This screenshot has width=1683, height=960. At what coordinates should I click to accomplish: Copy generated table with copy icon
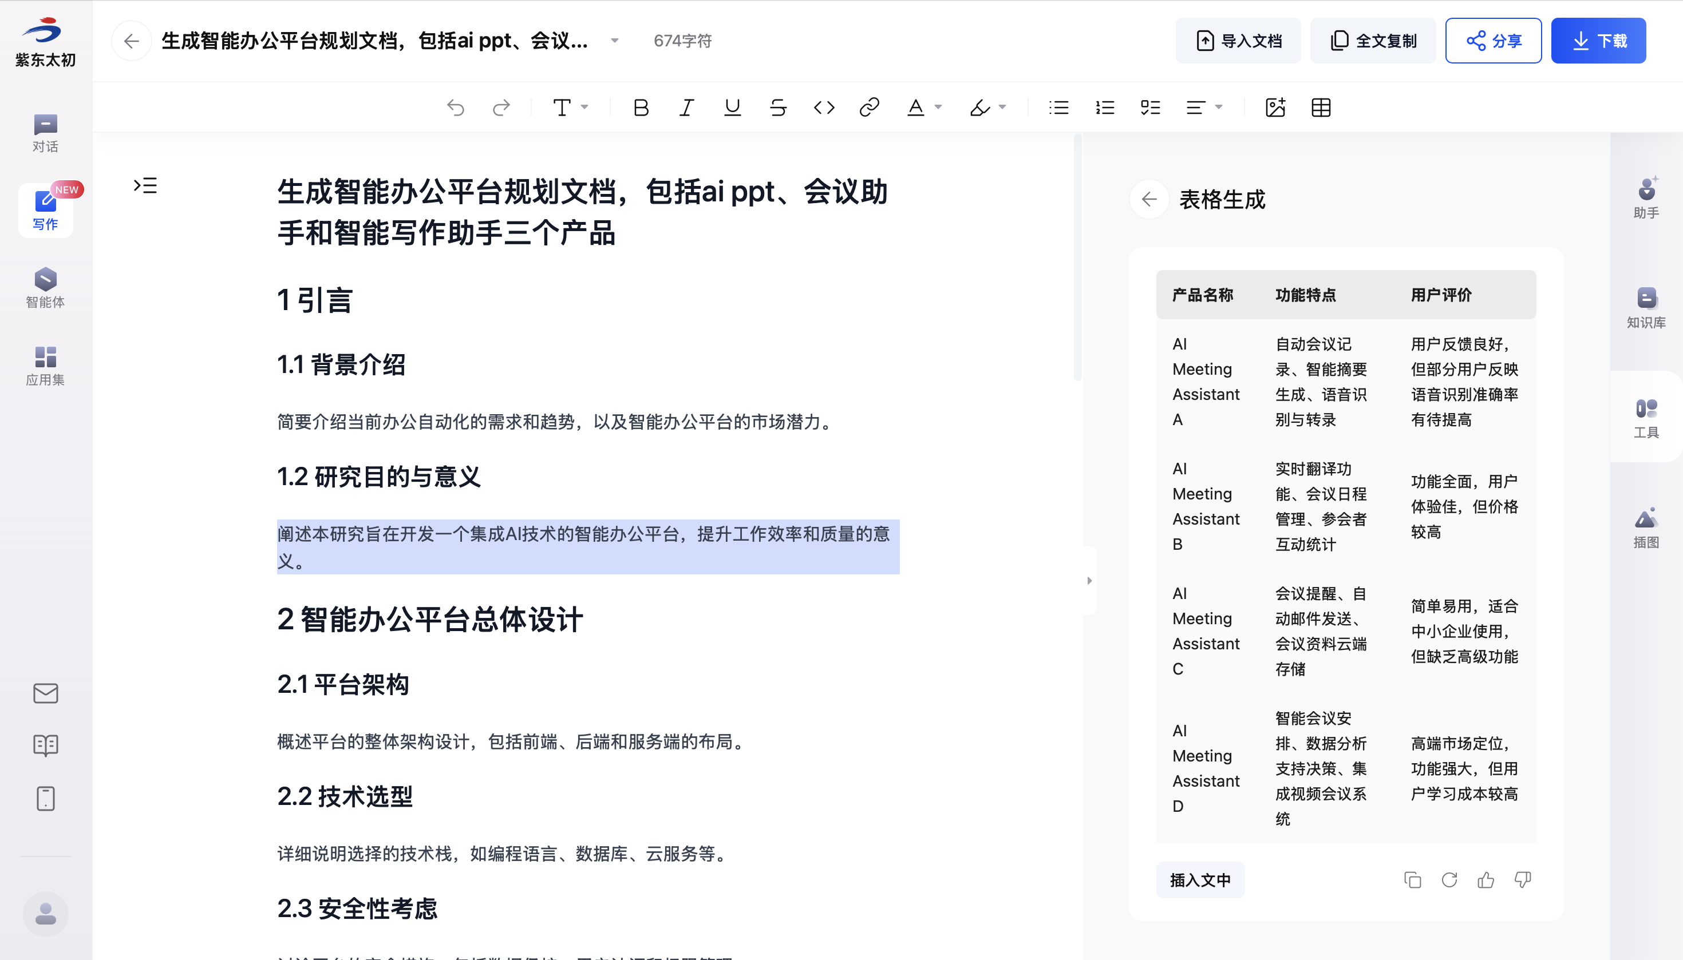tap(1412, 879)
